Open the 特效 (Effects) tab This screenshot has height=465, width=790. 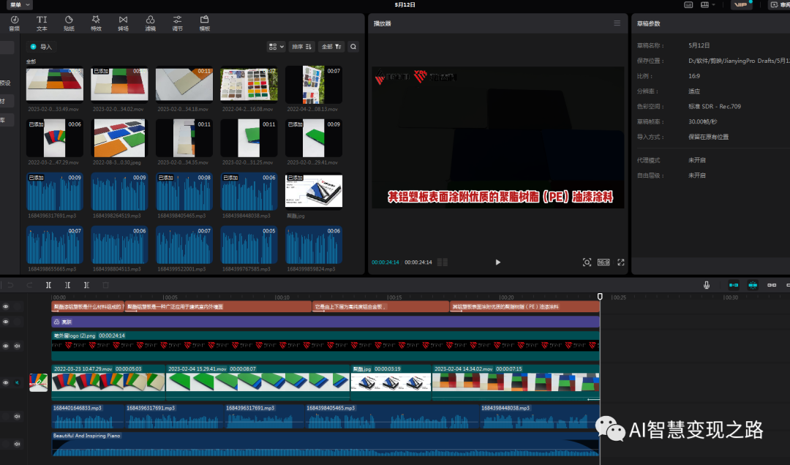click(96, 23)
